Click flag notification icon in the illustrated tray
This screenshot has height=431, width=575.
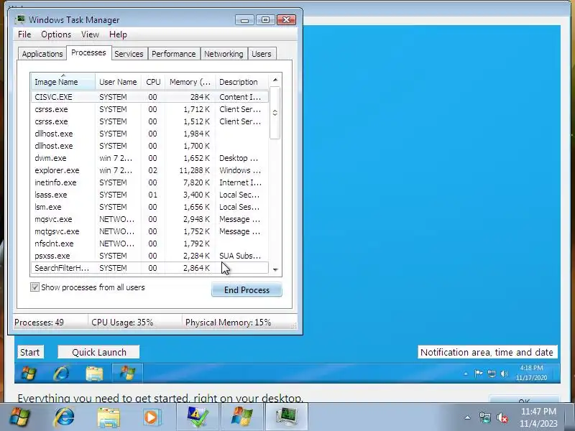pyautogui.click(x=479, y=374)
